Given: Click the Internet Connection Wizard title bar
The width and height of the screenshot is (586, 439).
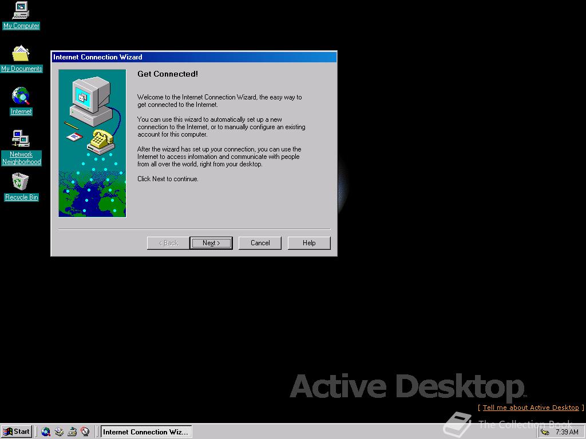Looking at the screenshot, I should 194,57.
